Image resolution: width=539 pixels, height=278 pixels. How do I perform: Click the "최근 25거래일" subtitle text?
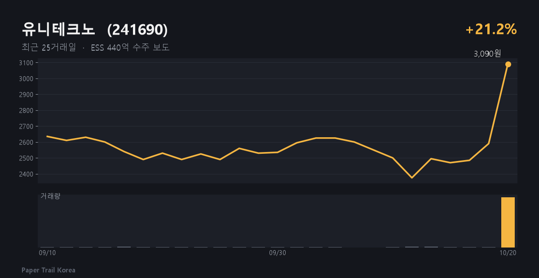(x=49, y=47)
